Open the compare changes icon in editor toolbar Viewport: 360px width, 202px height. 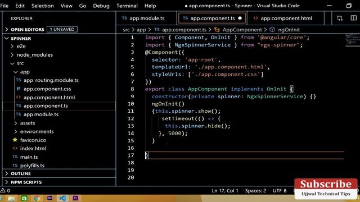340,18
